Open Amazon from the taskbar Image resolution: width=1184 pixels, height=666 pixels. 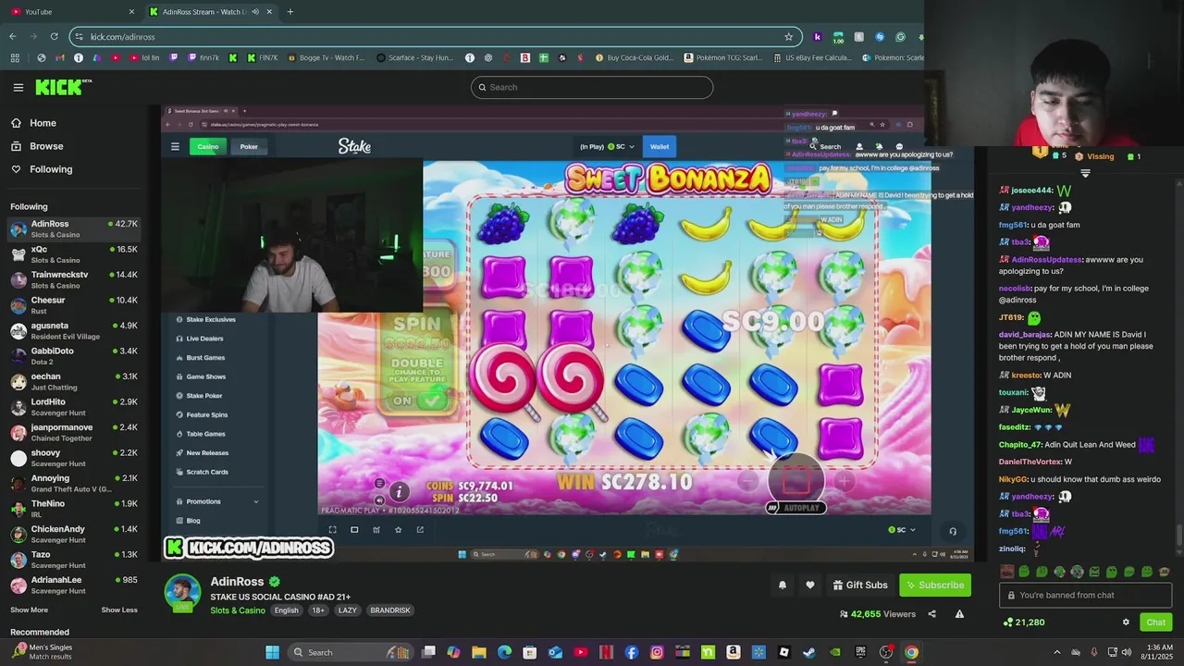(733, 652)
